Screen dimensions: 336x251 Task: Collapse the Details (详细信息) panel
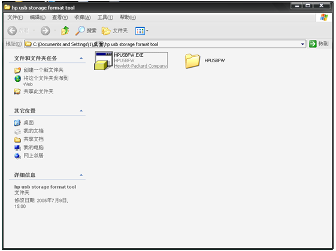(81, 175)
